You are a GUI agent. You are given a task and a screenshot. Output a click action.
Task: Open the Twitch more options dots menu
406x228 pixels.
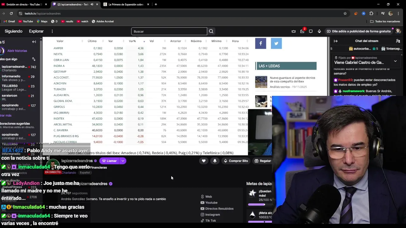[52, 31]
